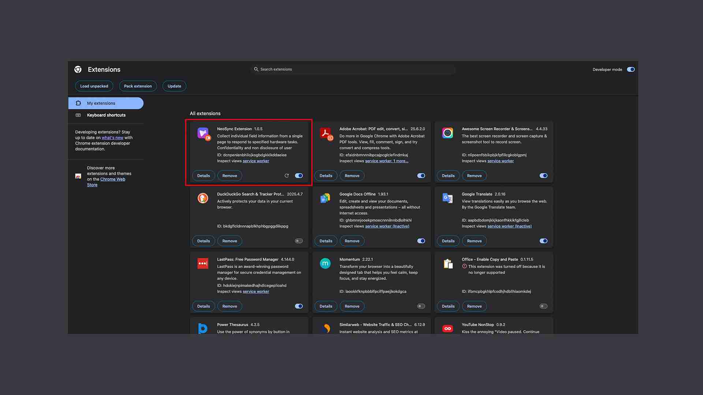Disable the Adobe Acrobat extension toggle

tap(421, 176)
